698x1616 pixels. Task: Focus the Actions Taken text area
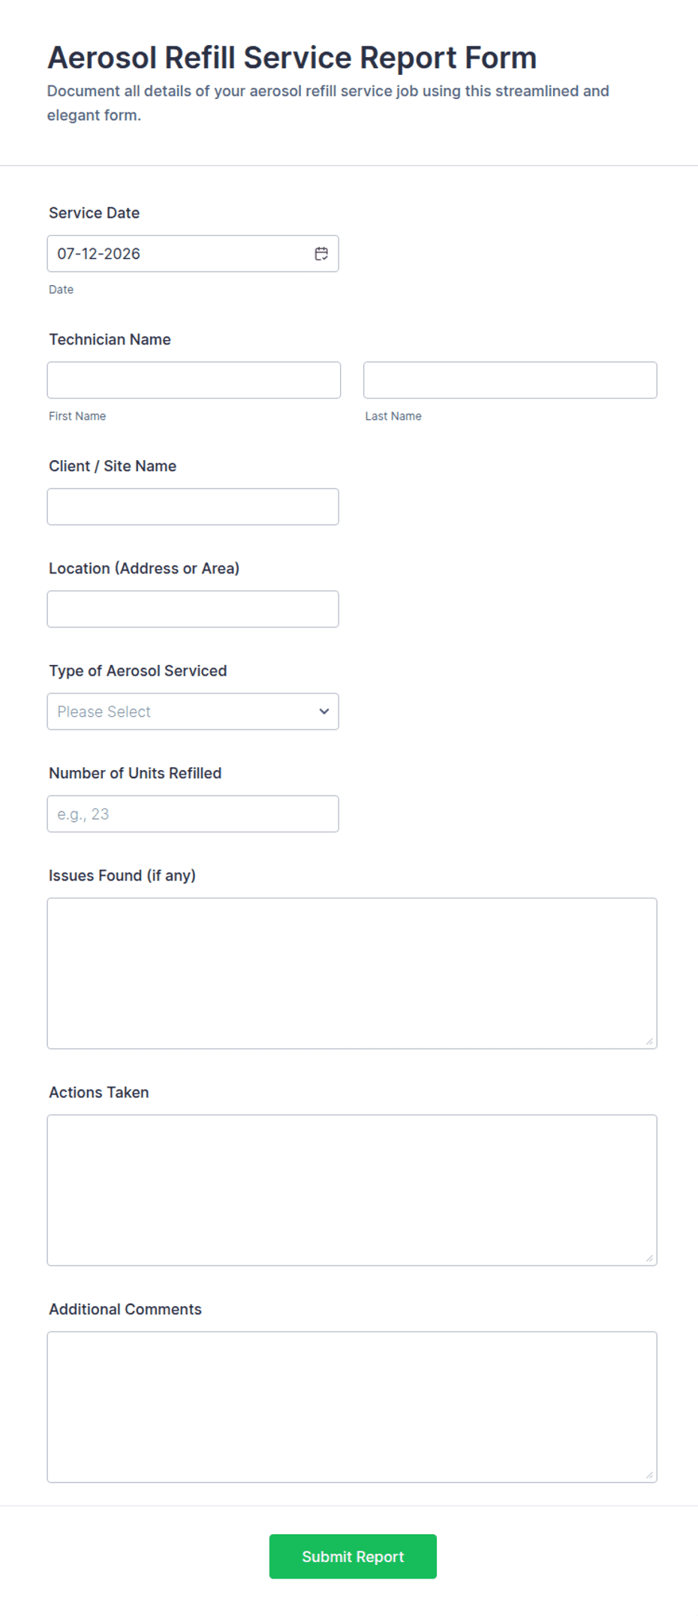[x=352, y=1190]
